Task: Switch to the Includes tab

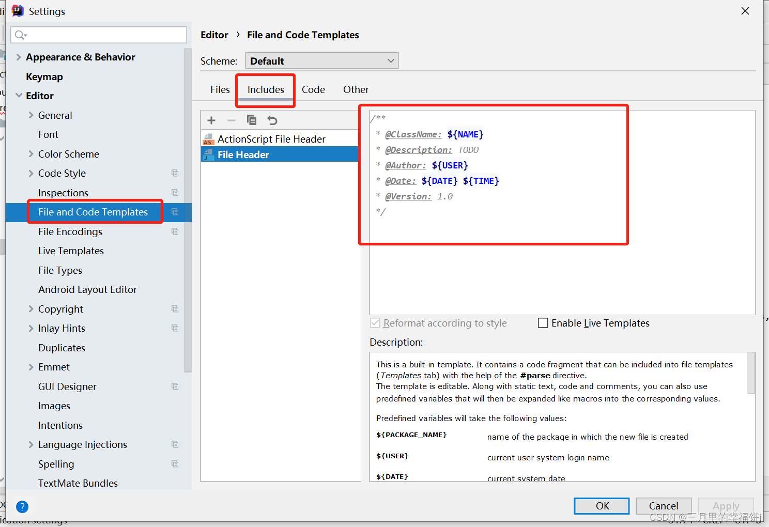Action: tap(266, 89)
